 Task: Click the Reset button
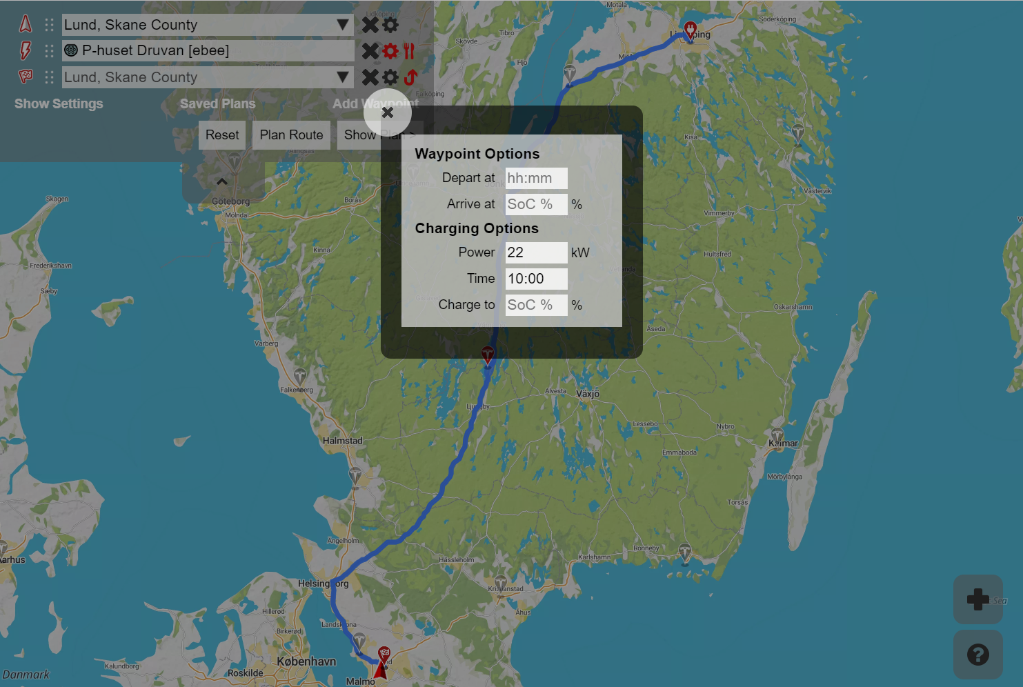coord(222,135)
